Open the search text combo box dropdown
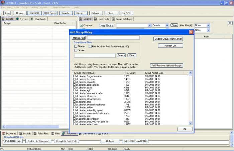234x151 pixels. click(149, 25)
